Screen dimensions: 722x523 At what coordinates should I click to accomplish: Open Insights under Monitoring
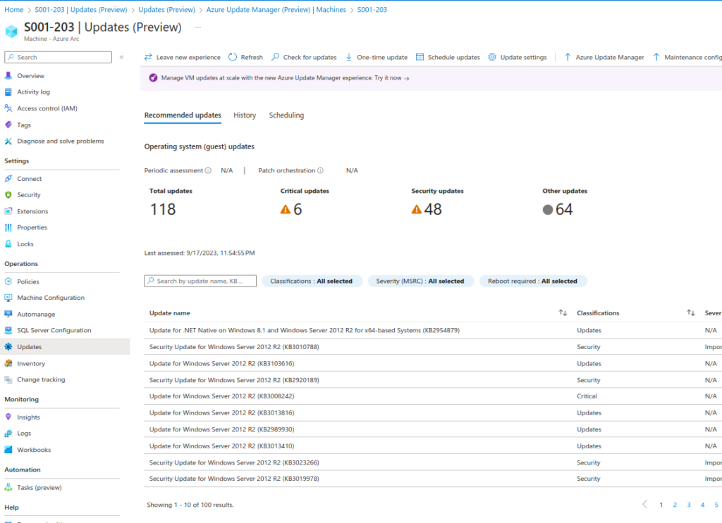(x=28, y=417)
